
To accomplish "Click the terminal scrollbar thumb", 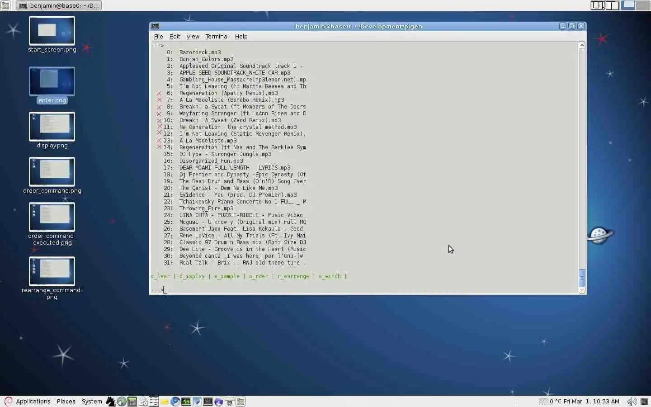I will point(582,278).
